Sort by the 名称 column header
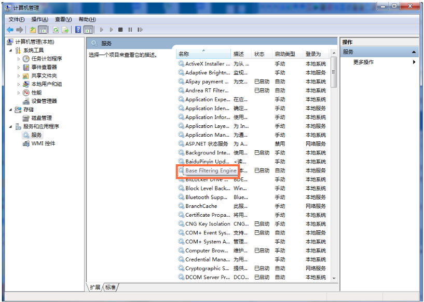The image size is (424, 302). tap(204, 54)
